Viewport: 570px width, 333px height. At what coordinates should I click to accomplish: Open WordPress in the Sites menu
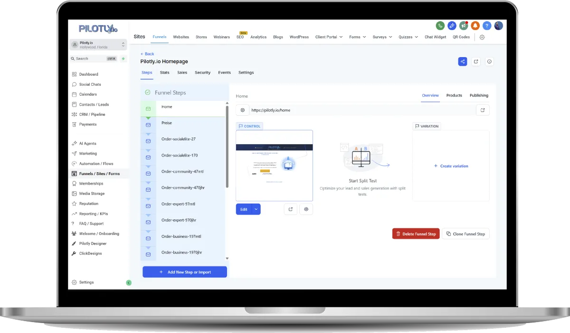pyautogui.click(x=299, y=37)
